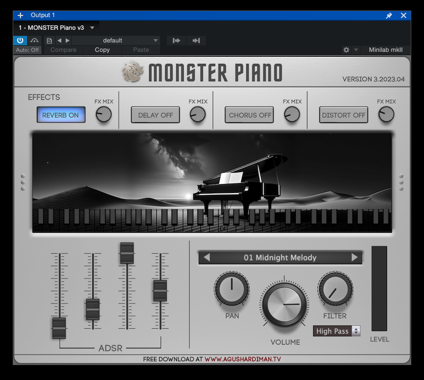Click the main VOLUME knob
The image size is (424, 380).
[285, 304]
